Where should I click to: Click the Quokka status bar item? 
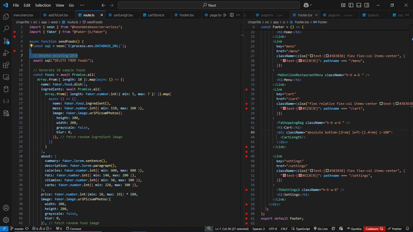[354, 229]
